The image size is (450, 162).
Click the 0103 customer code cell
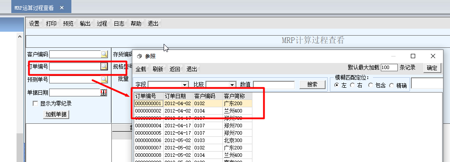(208, 141)
